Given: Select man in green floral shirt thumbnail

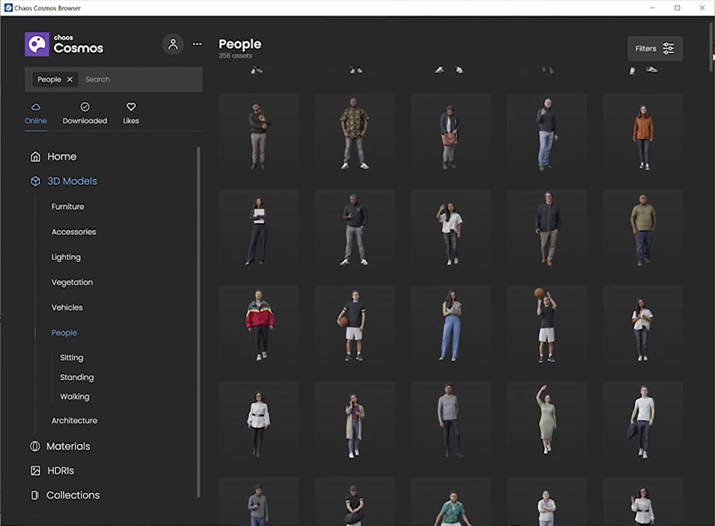Looking at the screenshot, I should [x=450, y=502].
